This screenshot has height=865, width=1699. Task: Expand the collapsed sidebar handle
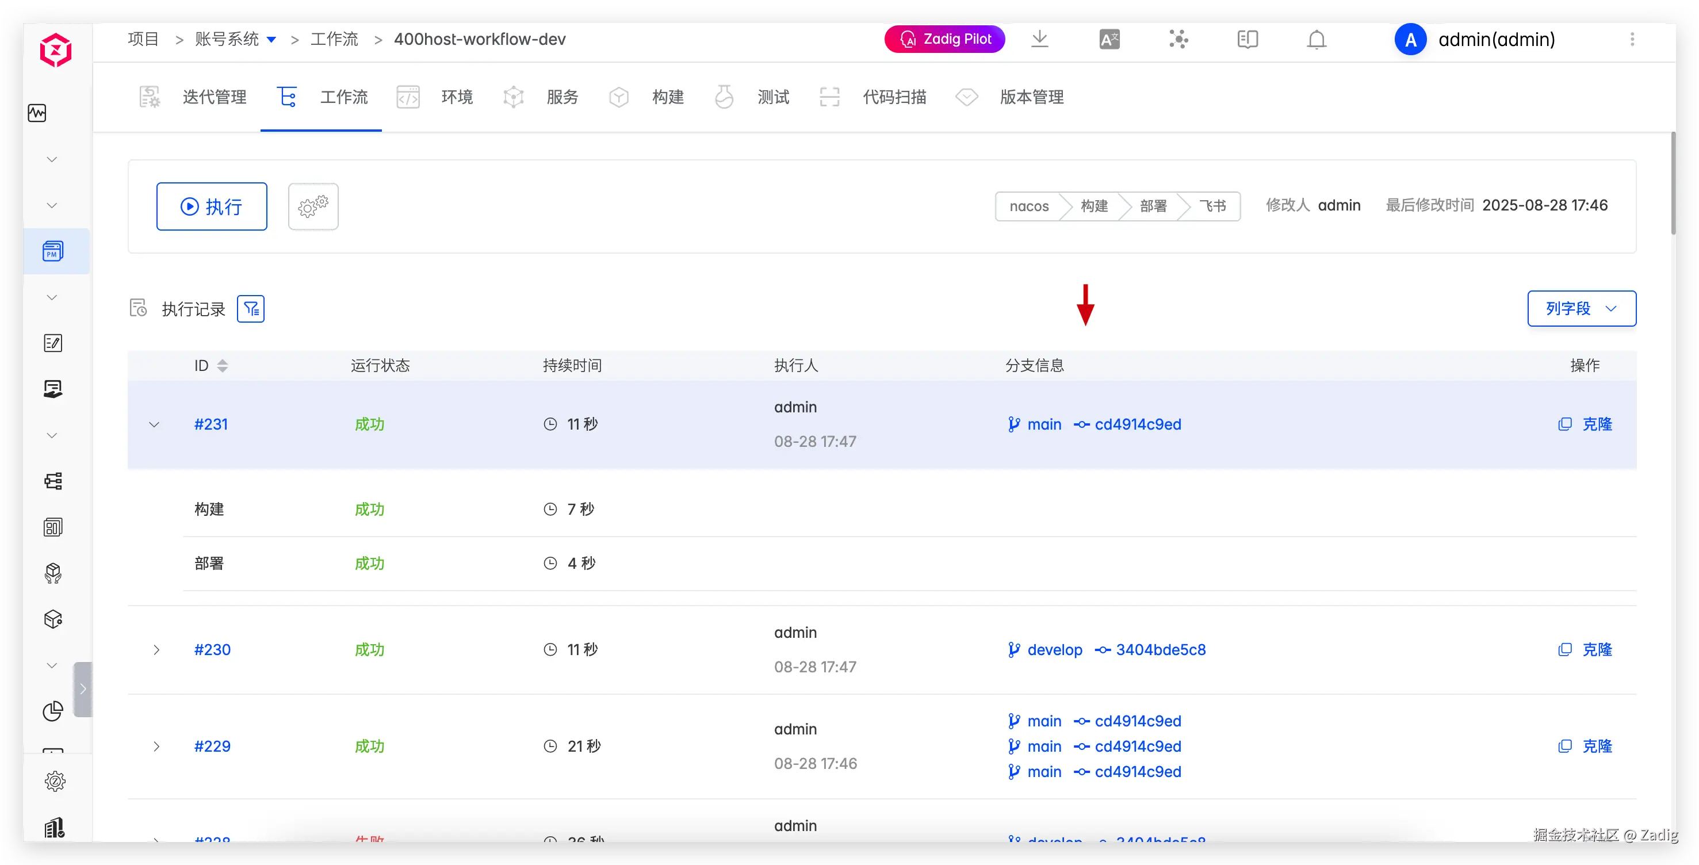click(83, 689)
